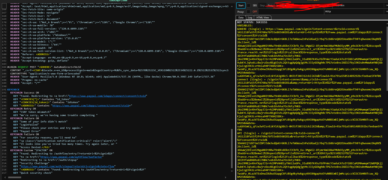Click the HEADER "sec-ch-ua-bitness" line

point(36,45)
